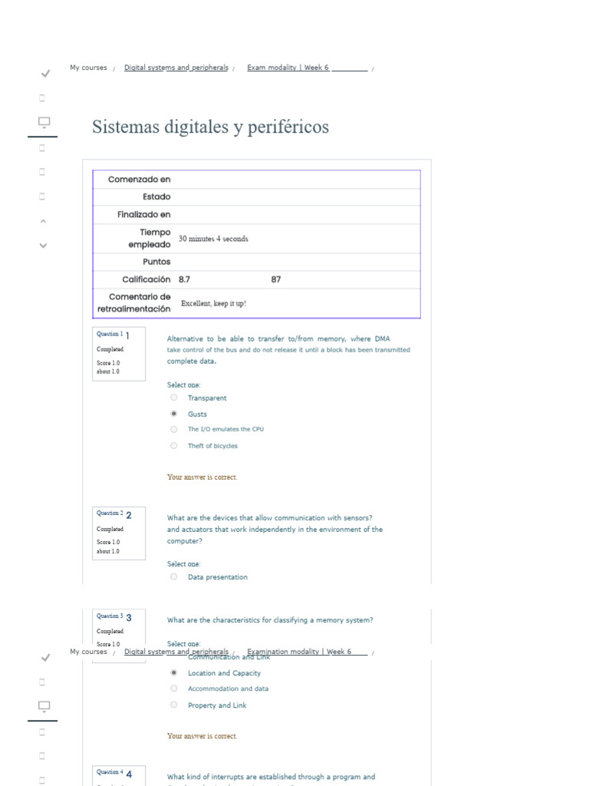Click the up chevron in sidebar
The width and height of the screenshot is (589, 786).
(43, 221)
